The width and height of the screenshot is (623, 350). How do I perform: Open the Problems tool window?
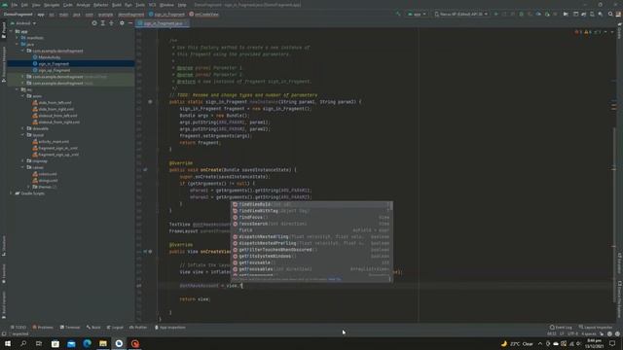pos(43,328)
